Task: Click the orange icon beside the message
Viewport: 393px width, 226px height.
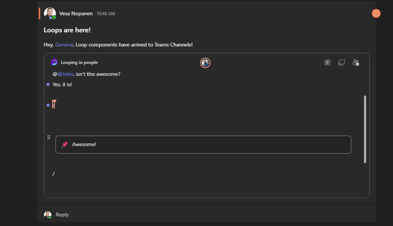Action: 376,13
